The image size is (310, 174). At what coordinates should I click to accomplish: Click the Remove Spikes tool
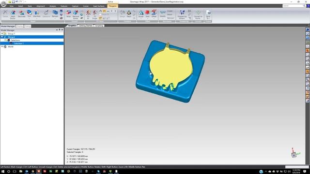point(76,15)
